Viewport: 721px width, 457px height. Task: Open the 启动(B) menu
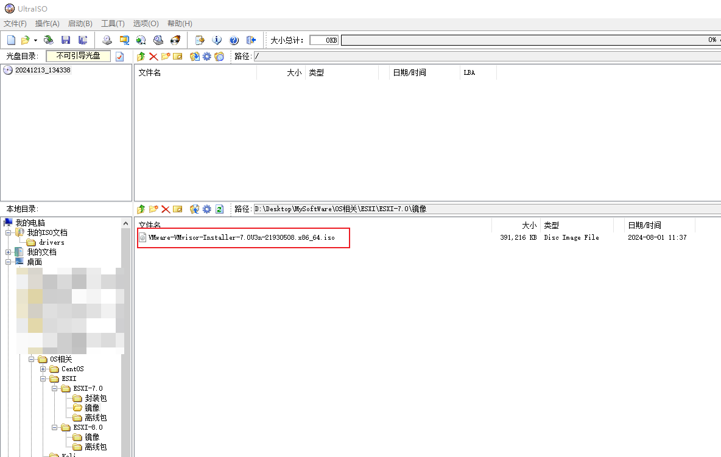[x=80, y=23]
